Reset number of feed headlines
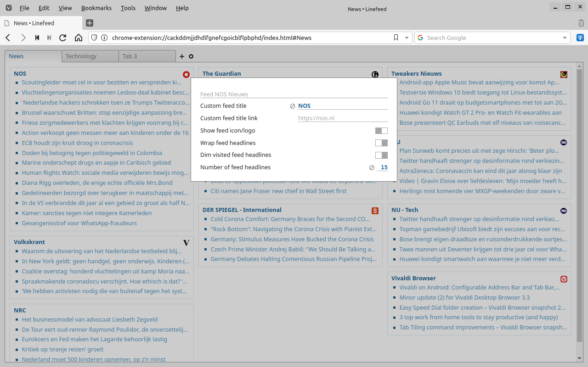This screenshot has width=588, height=367. (x=372, y=168)
